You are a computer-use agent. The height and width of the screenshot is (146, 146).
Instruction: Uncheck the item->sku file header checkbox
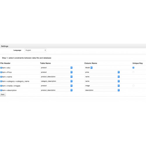coord(1,68)
